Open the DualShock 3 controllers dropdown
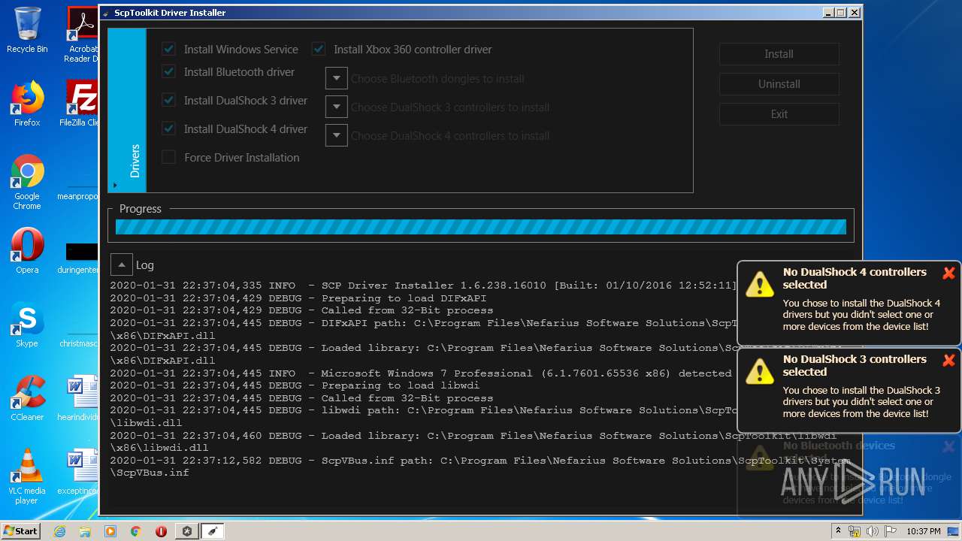Viewport: 962px width, 541px height. [336, 107]
